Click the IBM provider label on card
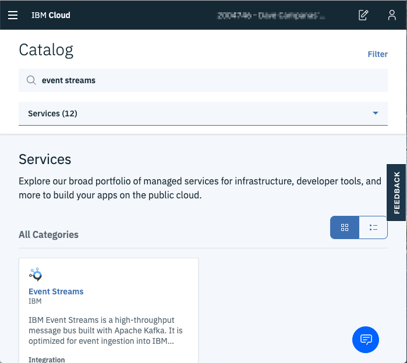Screen dimensions: 407x363 point(35,301)
